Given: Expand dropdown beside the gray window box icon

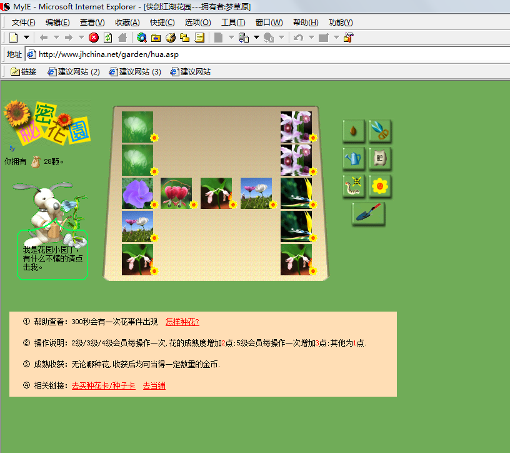Looking at the screenshot, I should (x=336, y=38).
